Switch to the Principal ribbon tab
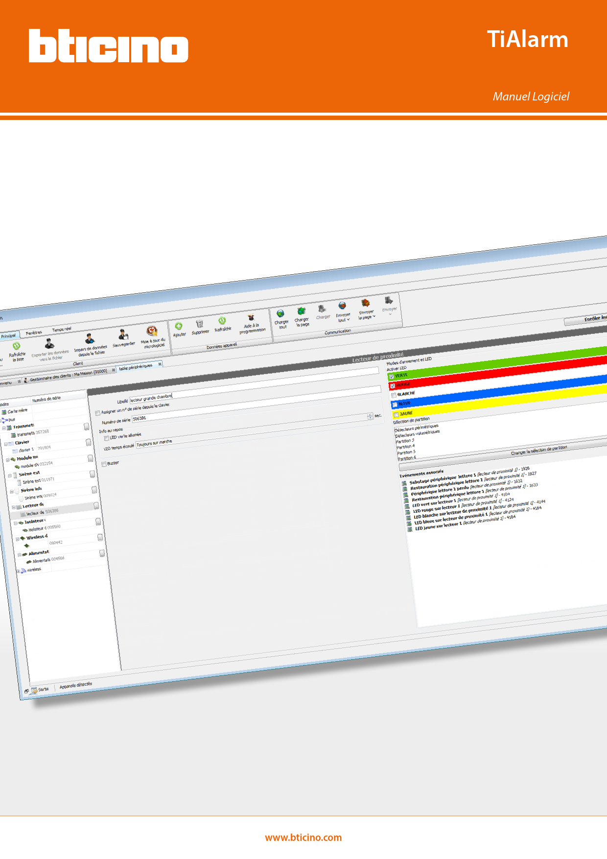The height and width of the screenshot is (859, 607). coord(8,336)
